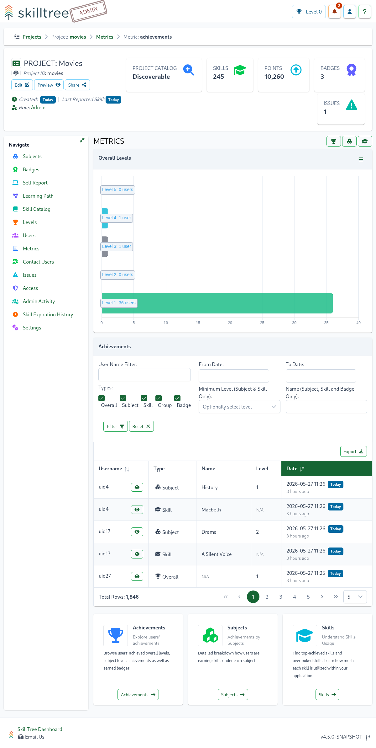The height and width of the screenshot is (748, 376).
Task: Go to Badges in Navigate menu
Action: (31, 169)
